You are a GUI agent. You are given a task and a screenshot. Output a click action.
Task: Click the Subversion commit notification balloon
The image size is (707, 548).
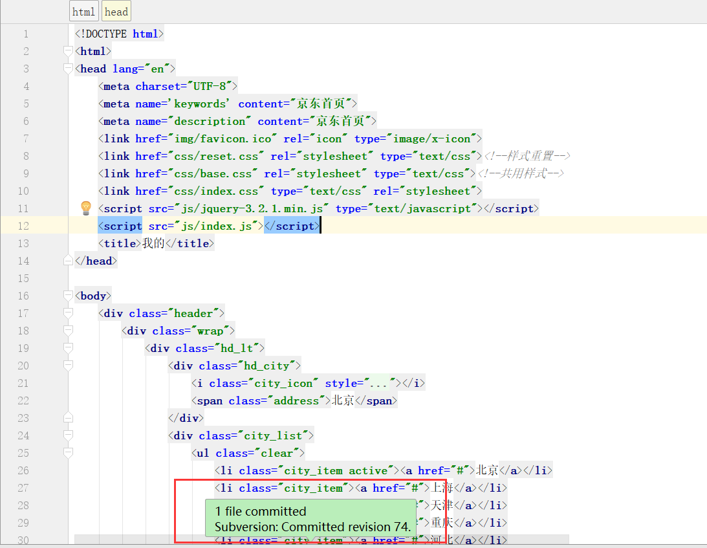(310, 518)
